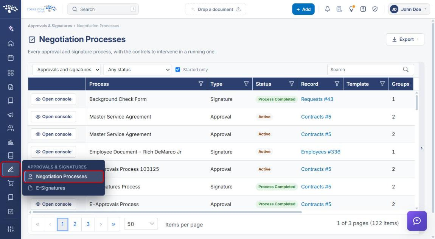The image size is (435, 239).
Task: Open the Employees #336 record link
Action: coord(320,152)
